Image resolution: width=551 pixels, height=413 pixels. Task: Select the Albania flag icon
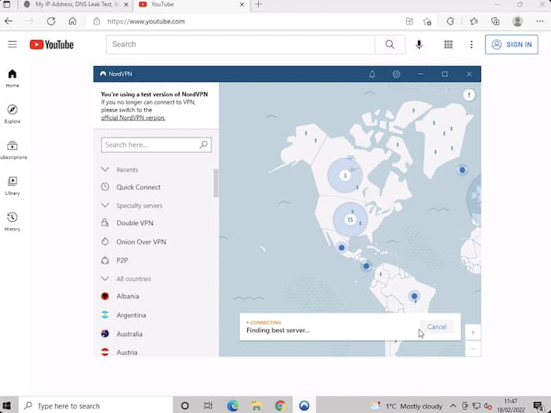(105, 296)
